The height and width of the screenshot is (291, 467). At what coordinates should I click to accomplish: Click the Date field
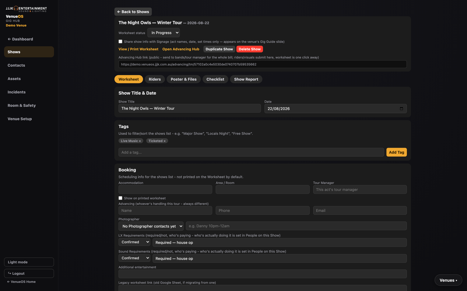[336, 109]
